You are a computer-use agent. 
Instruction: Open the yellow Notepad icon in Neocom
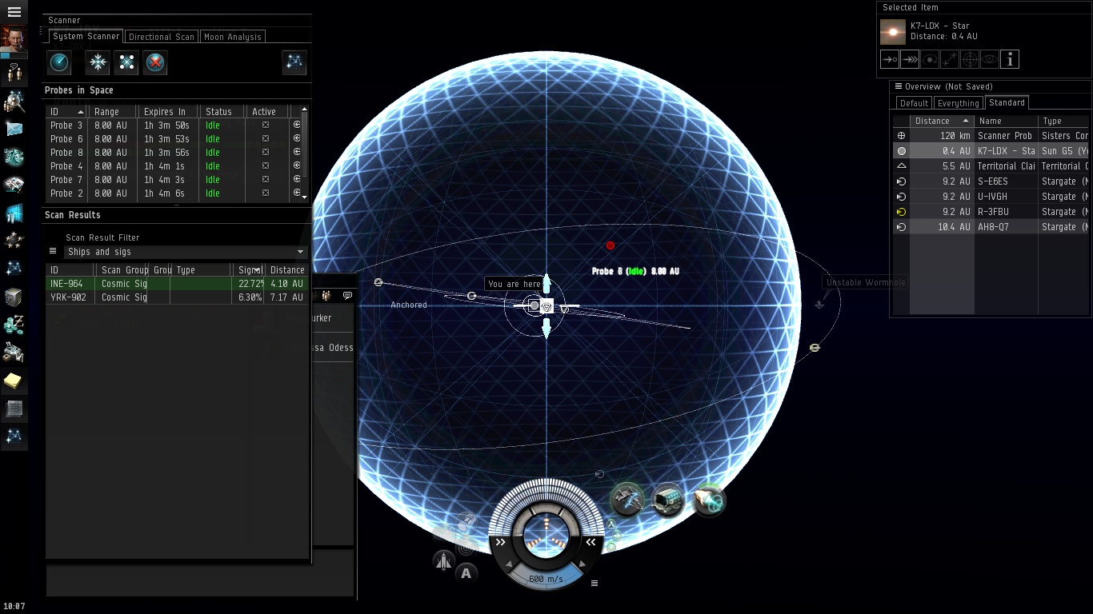(14, 381)
